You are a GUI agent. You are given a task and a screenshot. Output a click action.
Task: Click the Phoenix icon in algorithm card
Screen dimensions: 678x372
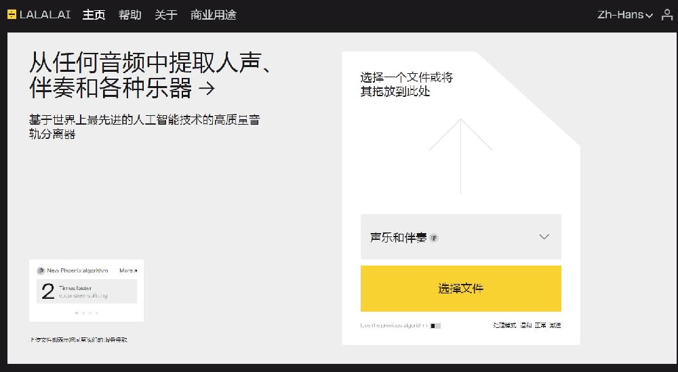[x=41, y=270]
